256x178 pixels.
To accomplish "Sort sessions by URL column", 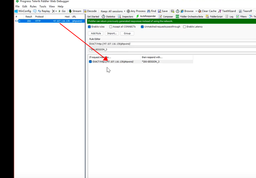I will click(x=78, y=17).
